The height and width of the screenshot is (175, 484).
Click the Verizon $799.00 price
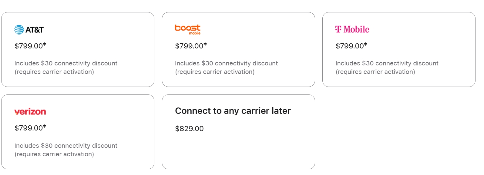(29, 128)
